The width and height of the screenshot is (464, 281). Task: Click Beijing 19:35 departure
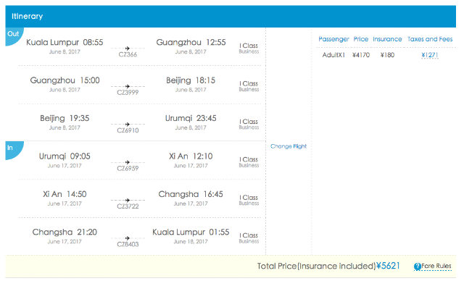pyautogui.click(x=65, y=118)
